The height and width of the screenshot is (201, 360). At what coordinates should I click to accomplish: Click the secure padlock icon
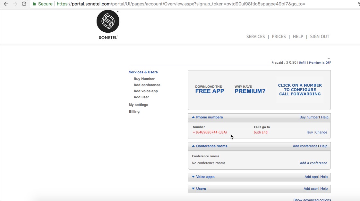[34, 4]
